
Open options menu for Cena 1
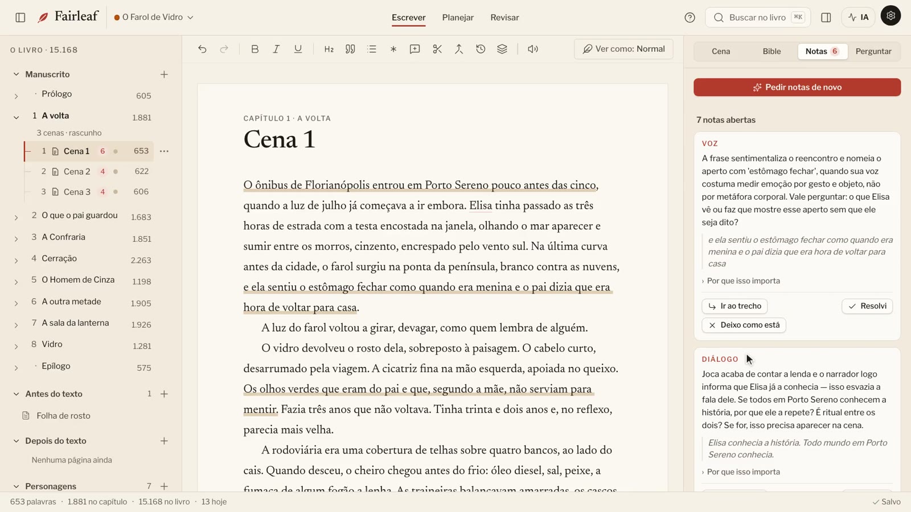tap(164, 151)
